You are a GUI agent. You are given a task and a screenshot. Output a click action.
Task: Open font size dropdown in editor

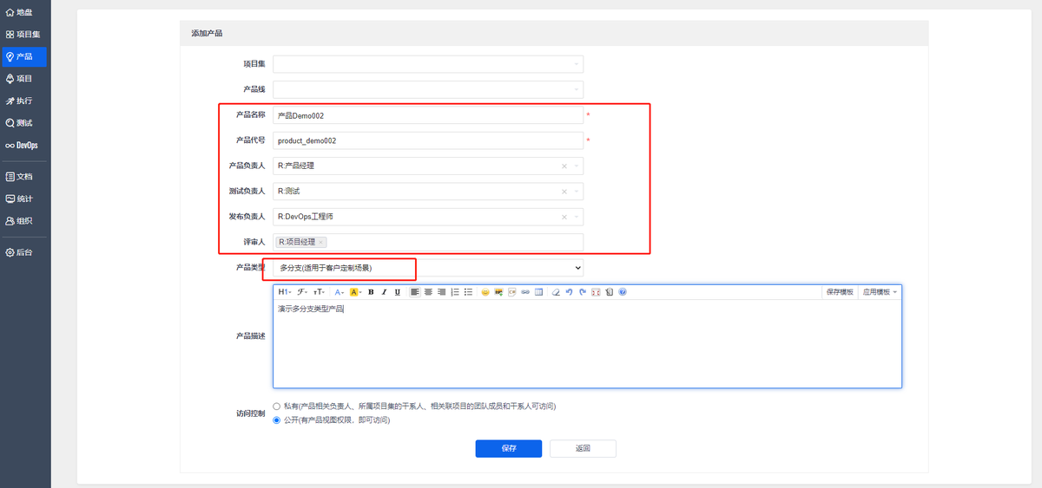tap(319, 292)
